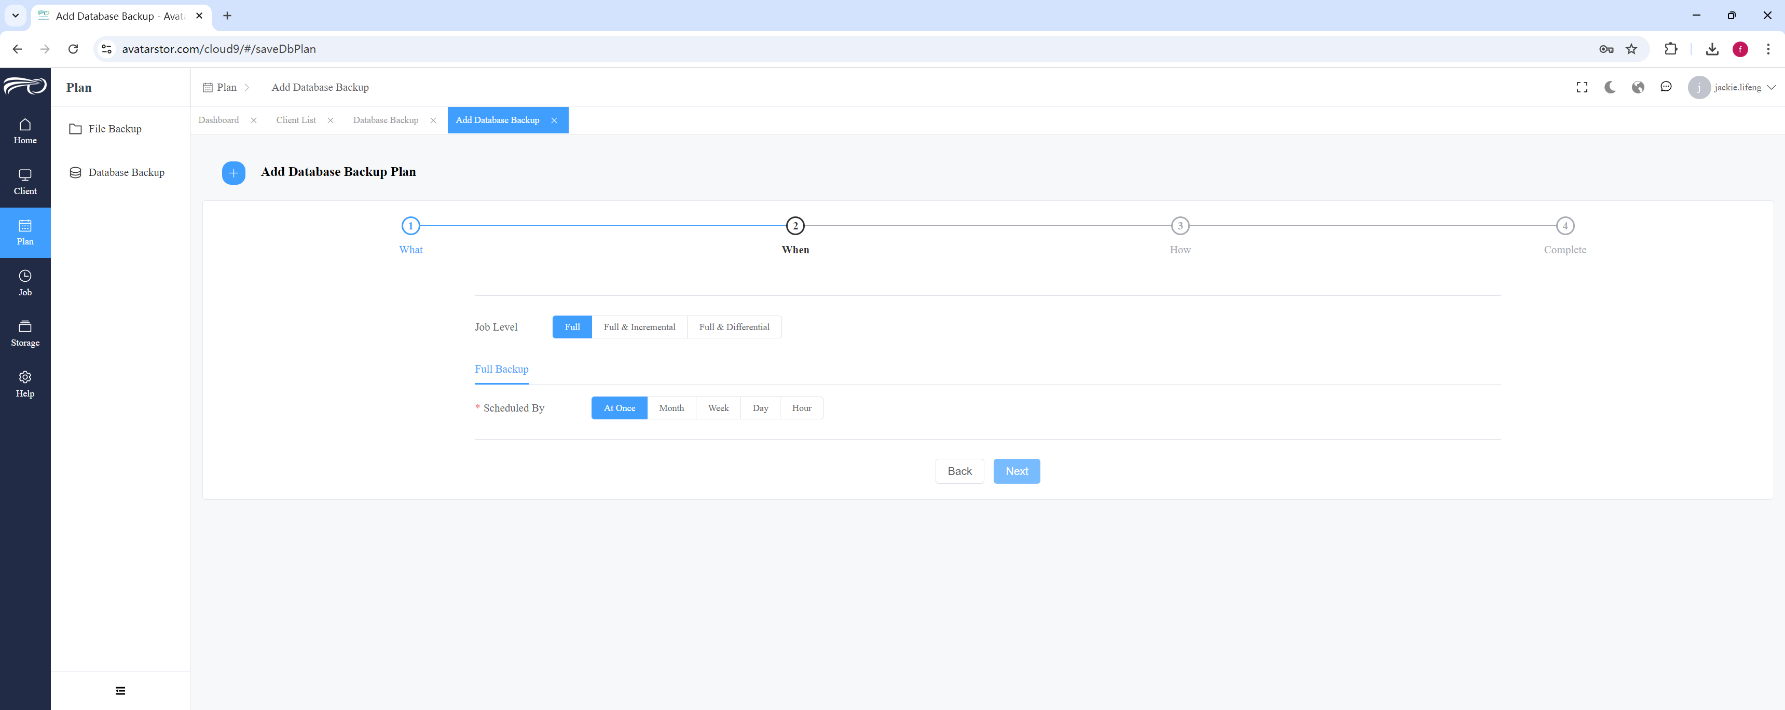Select Full & Incremental job level
Screen dimensions: 1785x710
[639, 327]
